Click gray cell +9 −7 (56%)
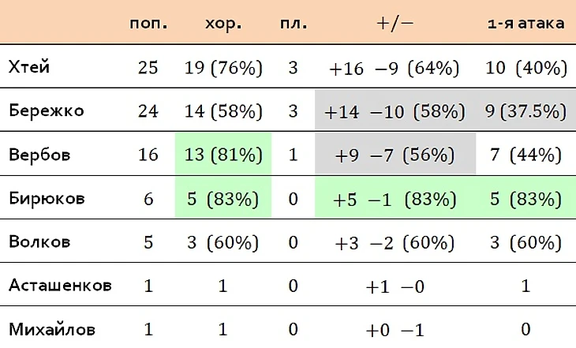The width and height of the screenshot is (576, 348). coord(395,153)
